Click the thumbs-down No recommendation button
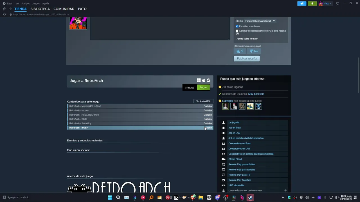The image size is (360, 202). (254, 51)
